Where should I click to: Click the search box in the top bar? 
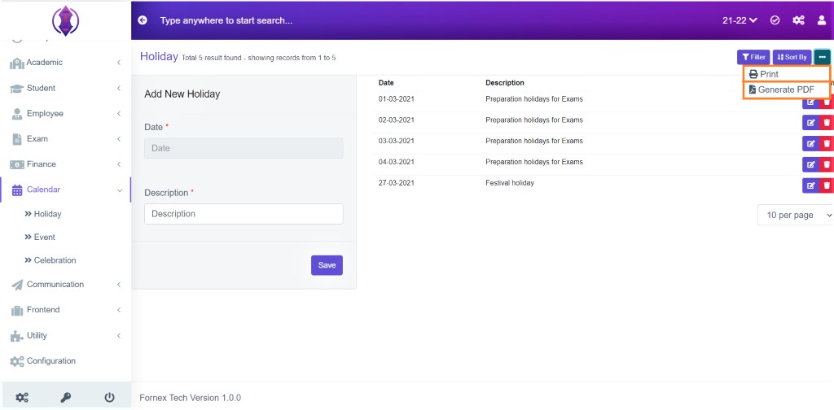[x=226, y=20]
